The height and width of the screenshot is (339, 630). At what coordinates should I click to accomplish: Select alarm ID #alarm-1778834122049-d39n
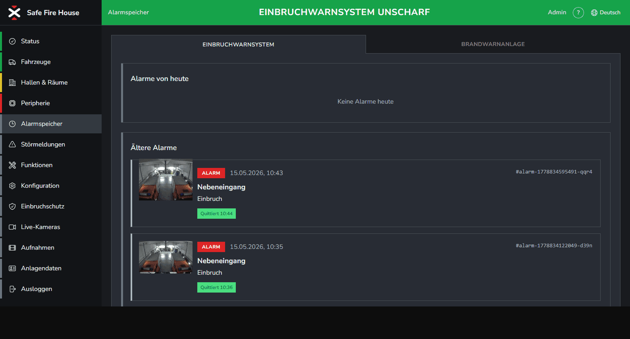pos(554,246)
